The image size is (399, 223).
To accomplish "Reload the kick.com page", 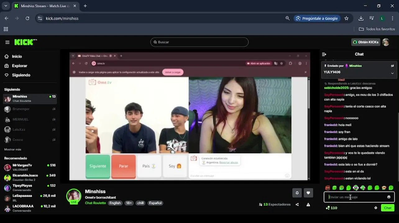I will [x=27, y=18].
